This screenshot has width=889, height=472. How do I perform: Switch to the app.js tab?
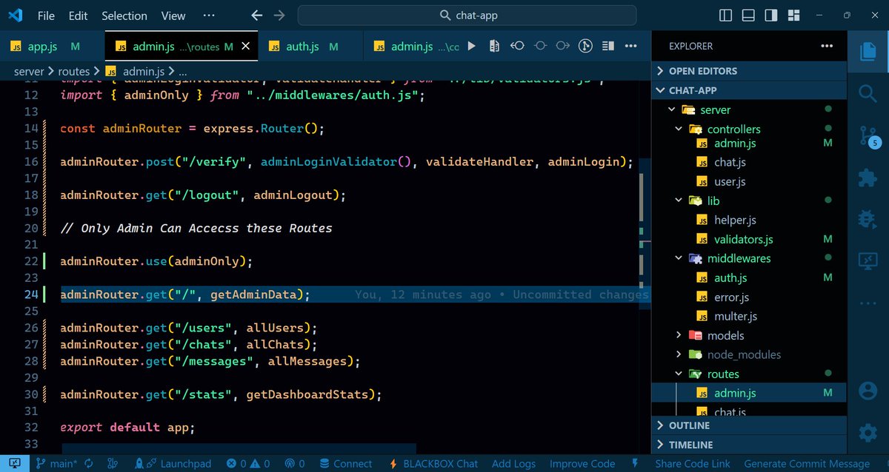[x=52, y=46]
